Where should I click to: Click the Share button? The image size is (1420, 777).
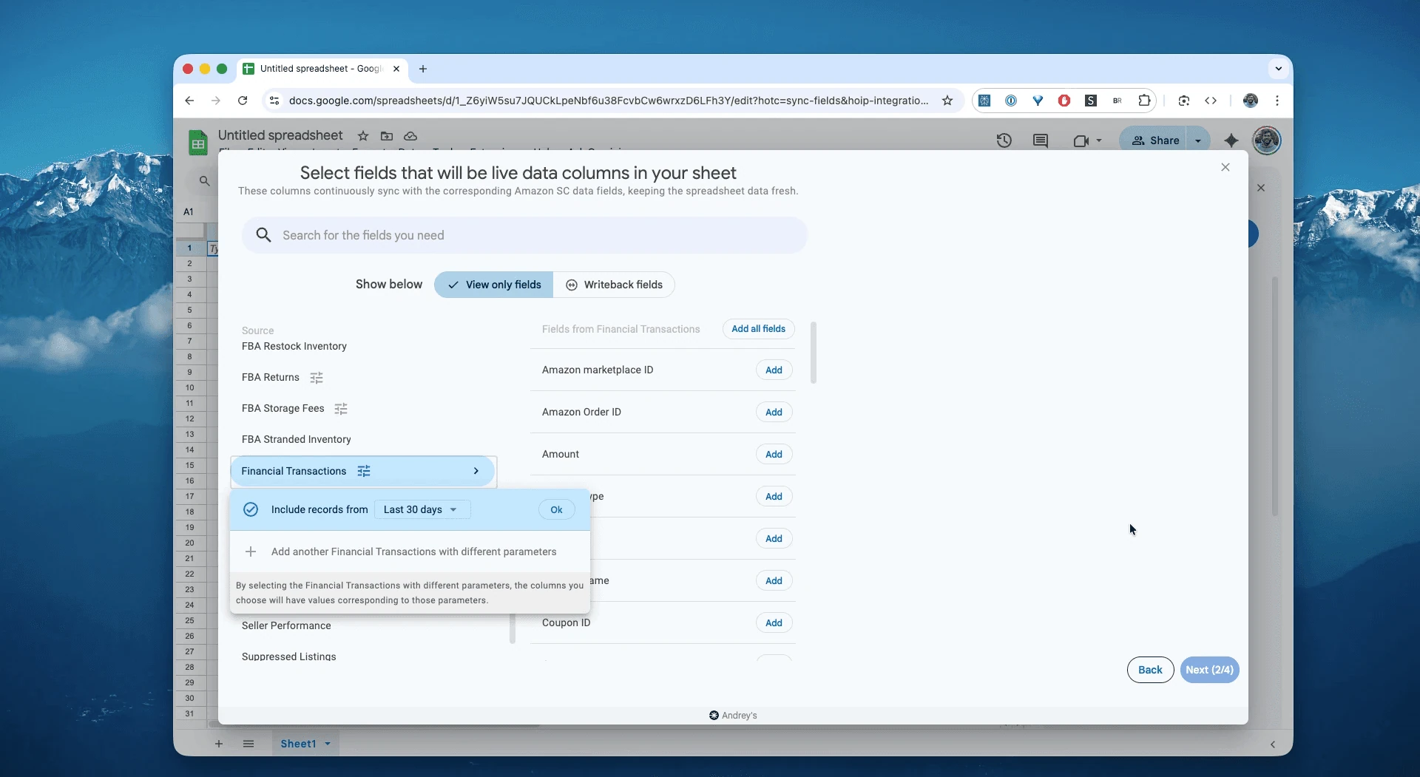pos(1155,140)
